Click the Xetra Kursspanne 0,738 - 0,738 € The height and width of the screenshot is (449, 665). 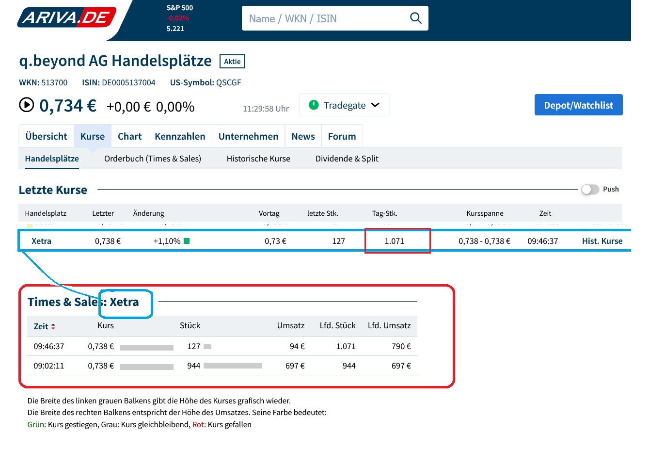coord(485,241)
